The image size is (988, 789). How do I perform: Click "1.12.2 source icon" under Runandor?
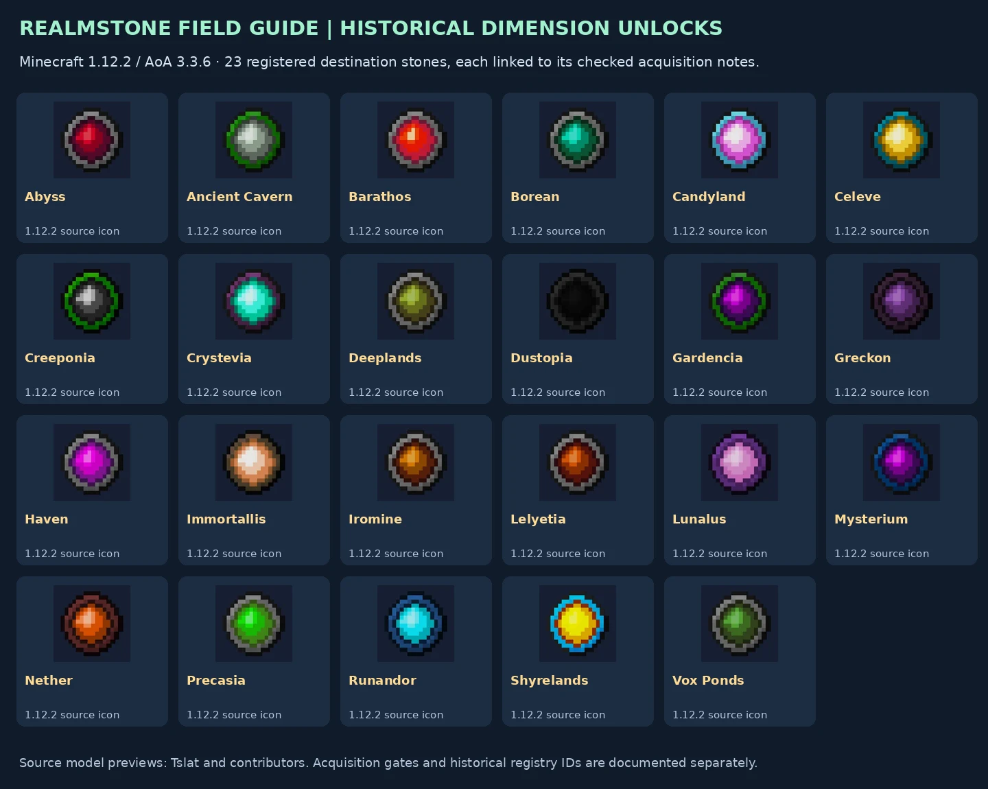(396, 715)
